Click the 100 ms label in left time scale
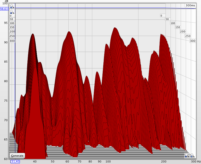 (12, 23)
